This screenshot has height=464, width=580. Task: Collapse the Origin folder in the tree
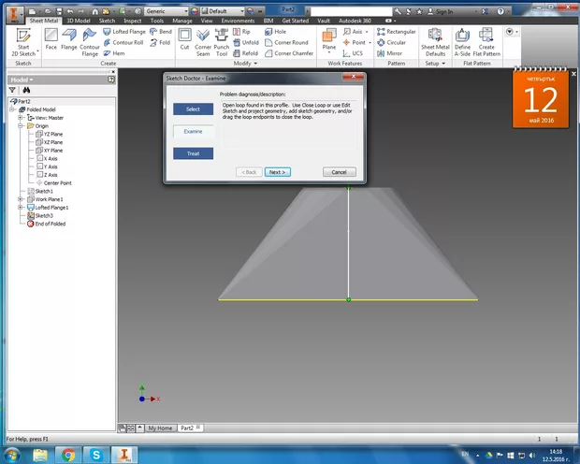point(21,125)
